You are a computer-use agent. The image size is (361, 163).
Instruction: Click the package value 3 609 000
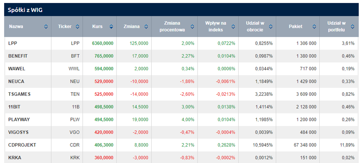click(306, 94)
